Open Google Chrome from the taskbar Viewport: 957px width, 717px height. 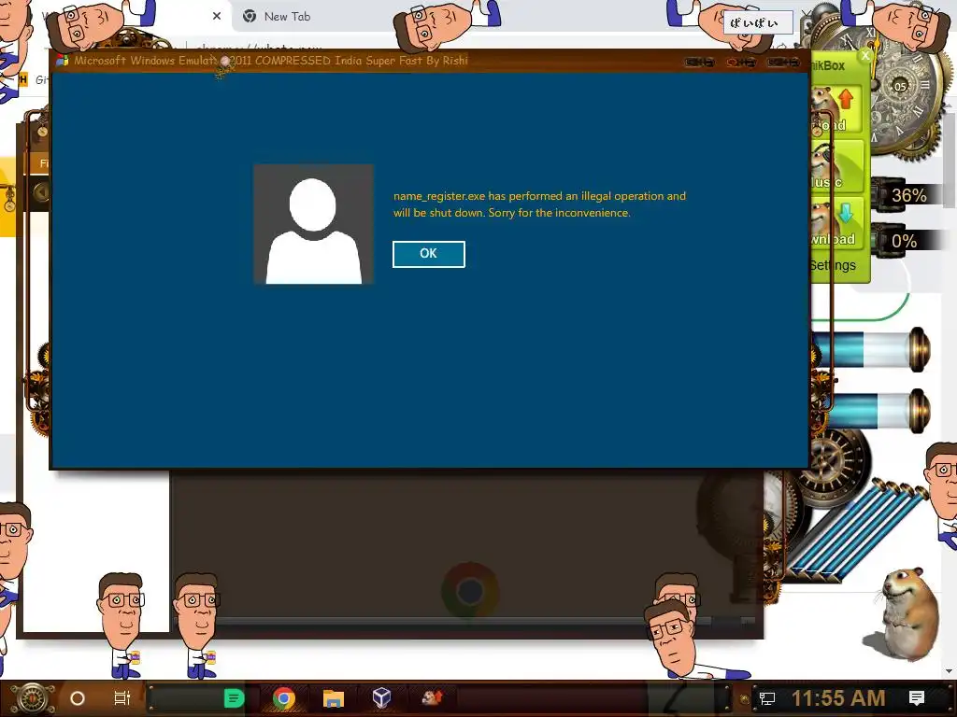284,698
